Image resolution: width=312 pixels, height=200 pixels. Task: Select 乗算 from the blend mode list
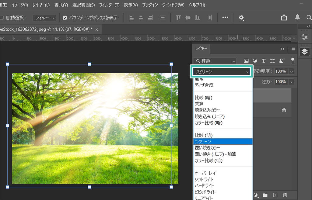coord(199,104)
